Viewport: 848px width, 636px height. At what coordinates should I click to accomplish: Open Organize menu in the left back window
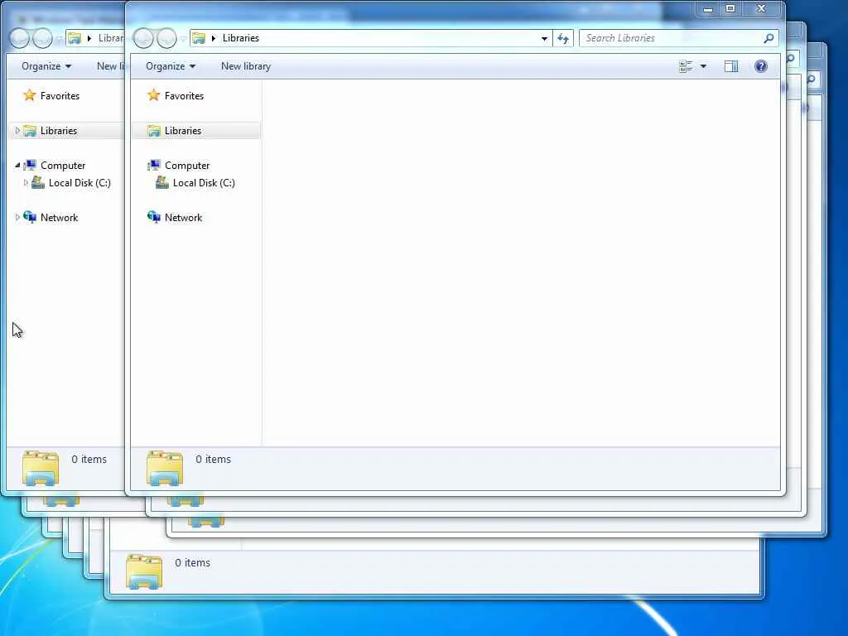[46, 66]
